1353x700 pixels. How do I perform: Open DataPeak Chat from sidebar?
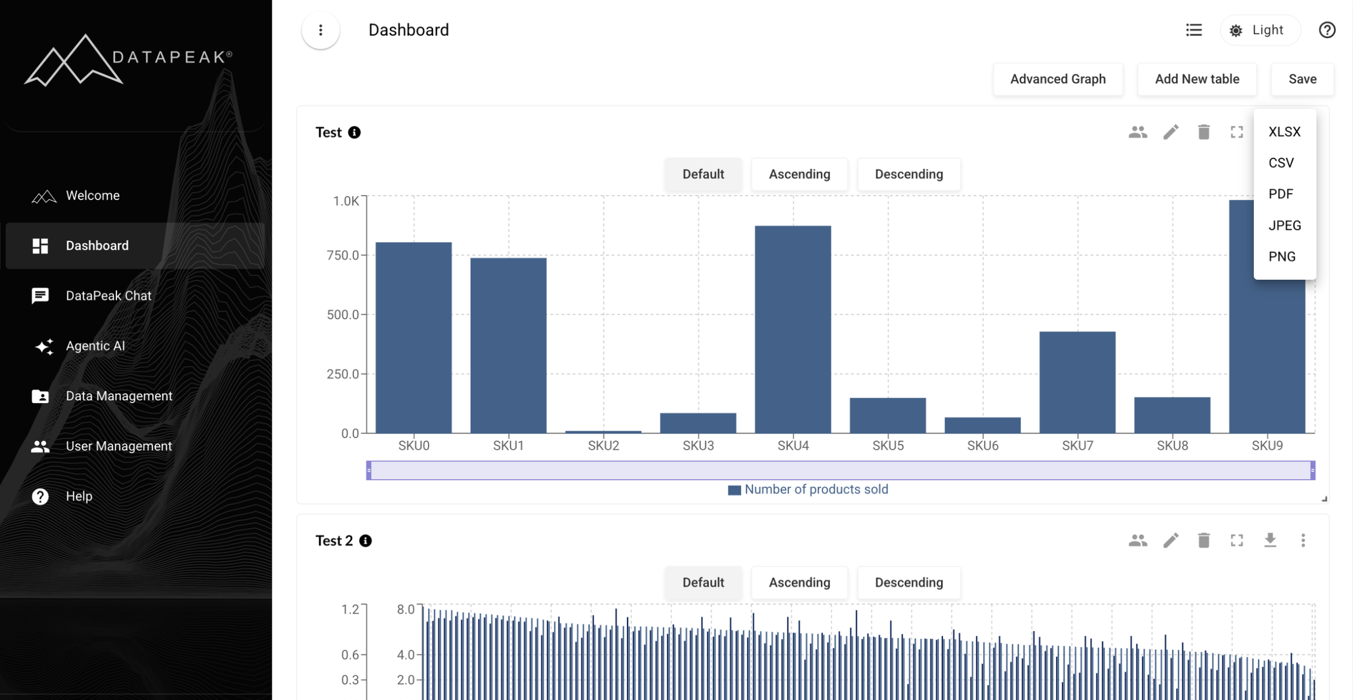pyautogui.click(x=135, y=296)
